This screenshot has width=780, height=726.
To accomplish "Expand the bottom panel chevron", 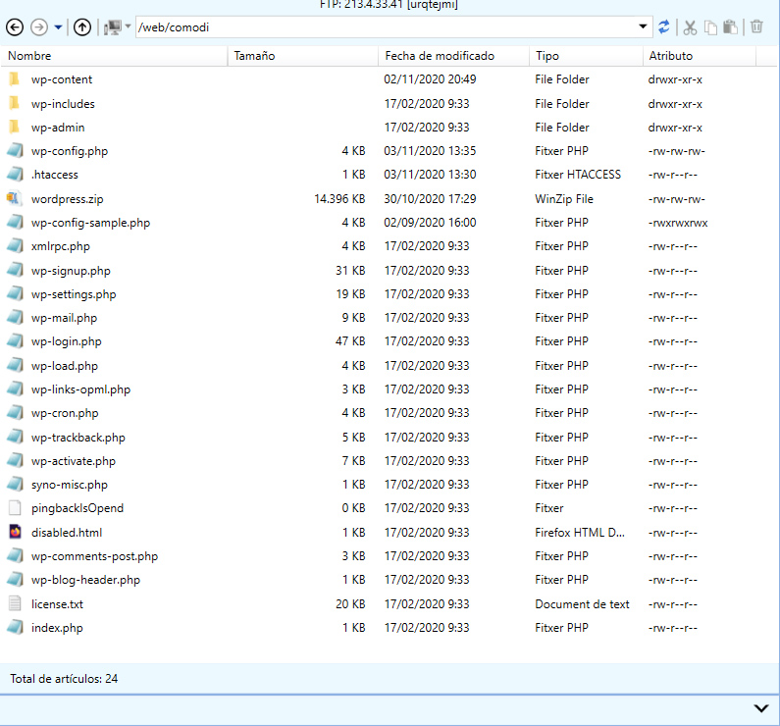I will tap(760, 707).
